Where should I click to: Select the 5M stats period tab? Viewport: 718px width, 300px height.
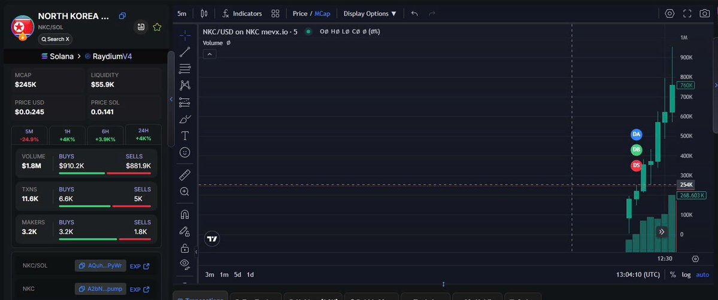point(29,135)
